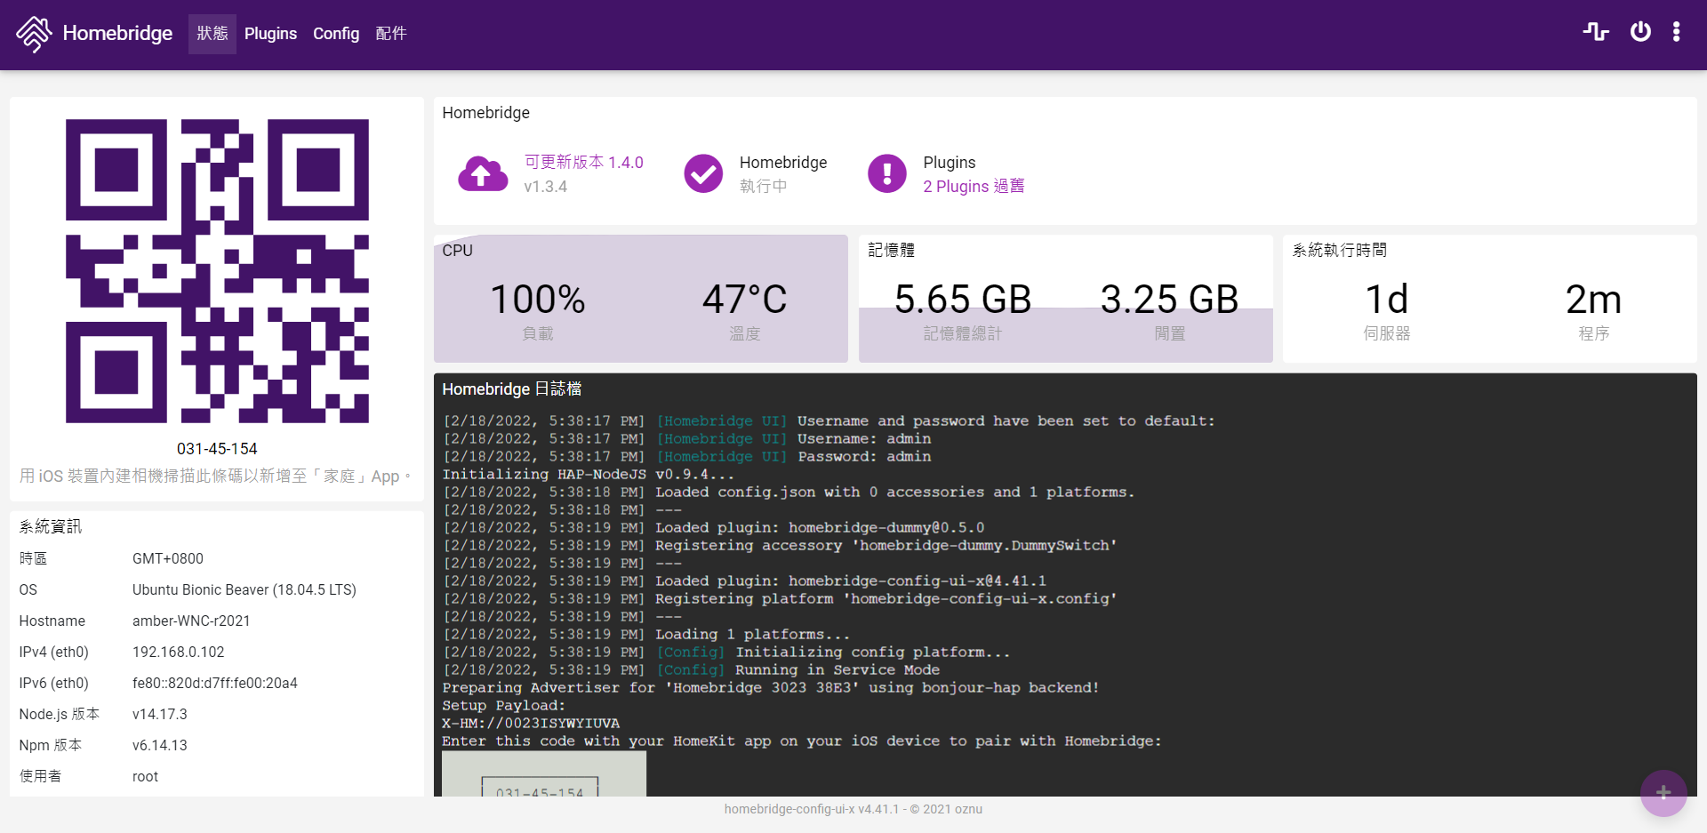Click the server uptime 1d value
1707x833 pixels.
coord(1387,300)
